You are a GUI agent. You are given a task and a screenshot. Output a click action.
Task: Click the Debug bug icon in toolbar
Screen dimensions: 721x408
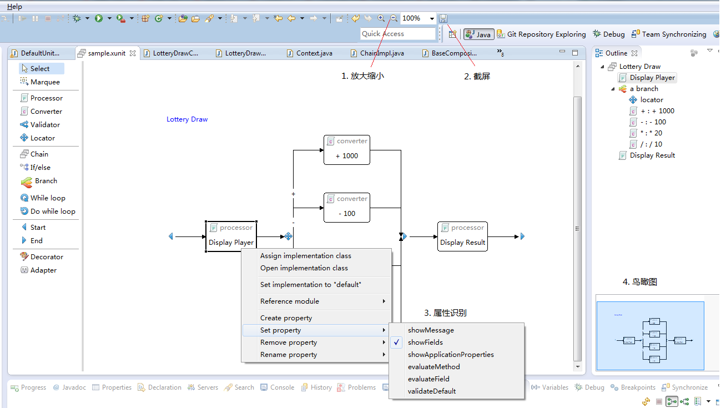point(77,18)
